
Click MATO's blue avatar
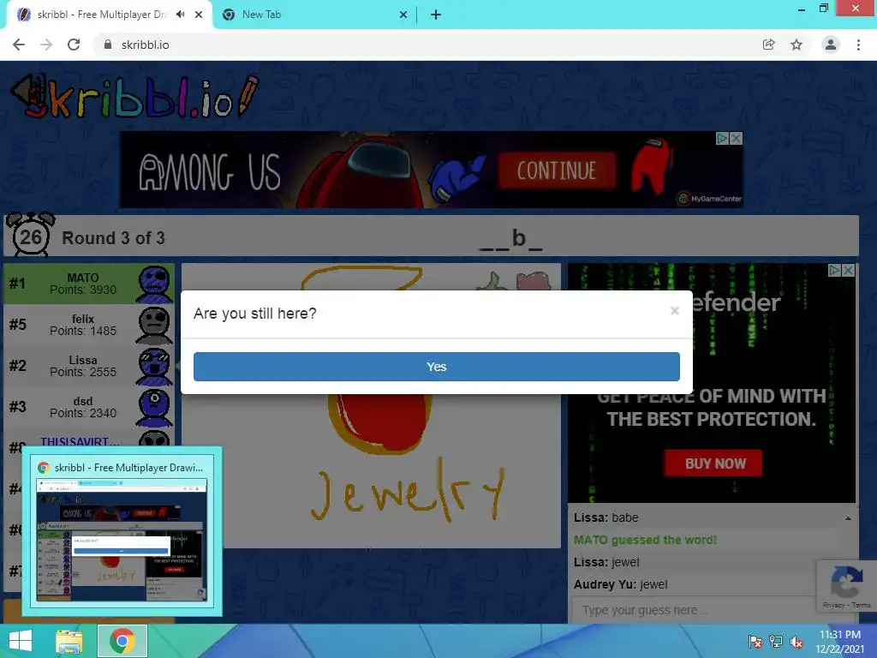point(154,284)
